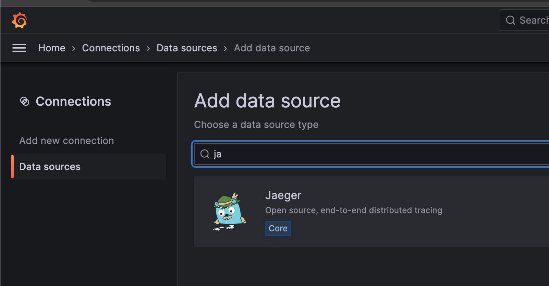Click the chevron before Add data source breadcrumb
The width and height of the screenshot is (549, 286).
[x=225, y=49]
